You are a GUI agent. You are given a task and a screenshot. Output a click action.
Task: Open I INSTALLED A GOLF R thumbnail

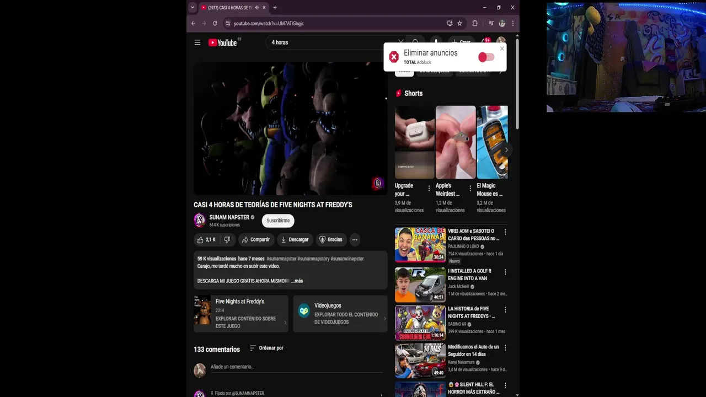pos(420,285)
